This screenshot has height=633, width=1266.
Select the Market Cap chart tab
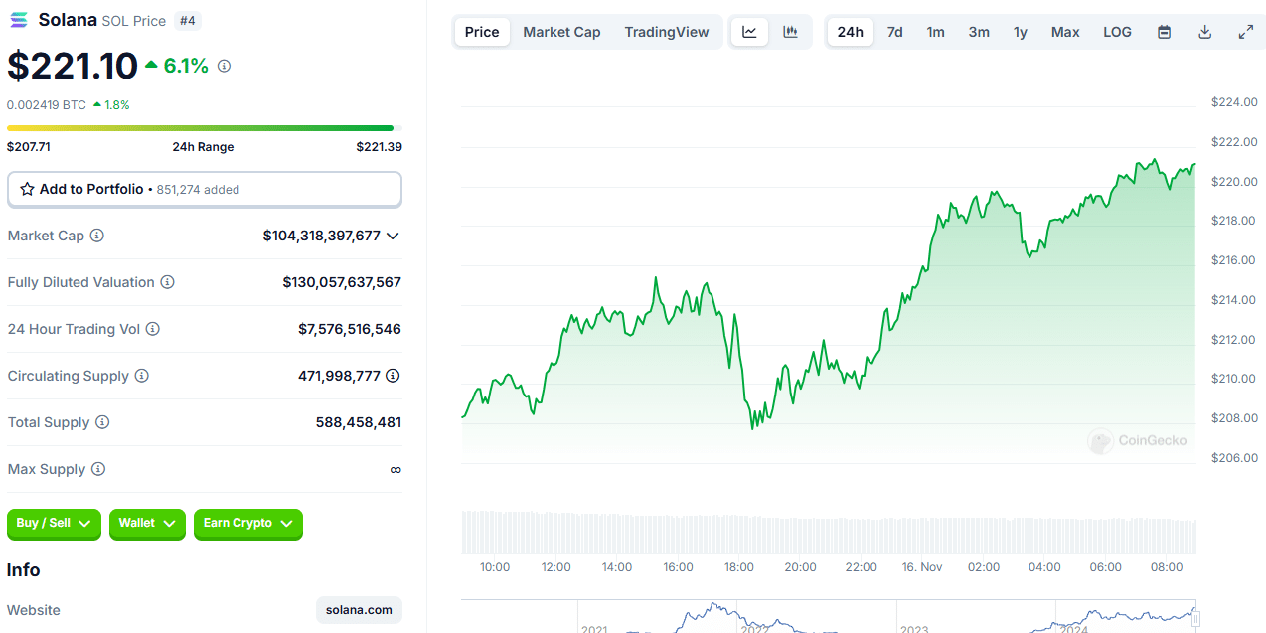coord(561,32)
